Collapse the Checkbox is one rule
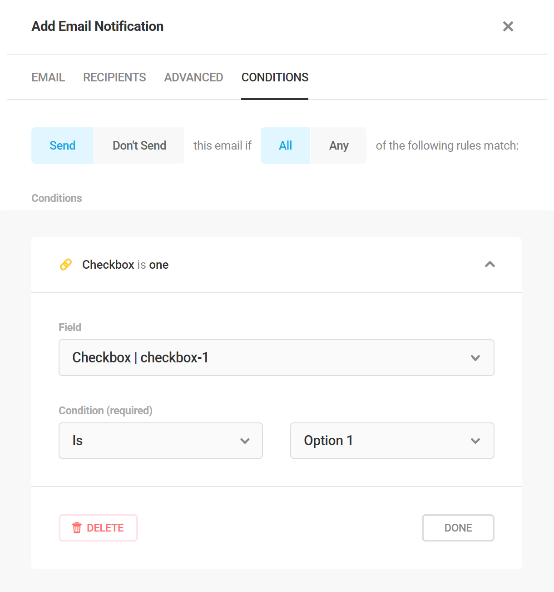554x592 pixels. coord(490,264)
